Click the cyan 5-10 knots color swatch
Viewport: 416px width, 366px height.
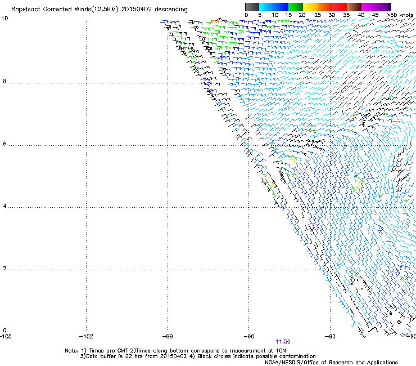(266, 7)
